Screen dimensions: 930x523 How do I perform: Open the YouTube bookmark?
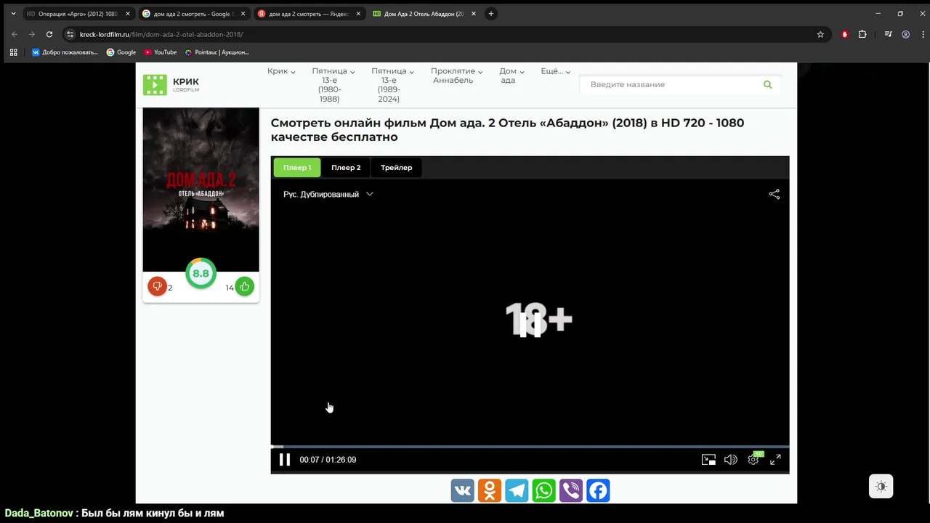tap(161, 52)
